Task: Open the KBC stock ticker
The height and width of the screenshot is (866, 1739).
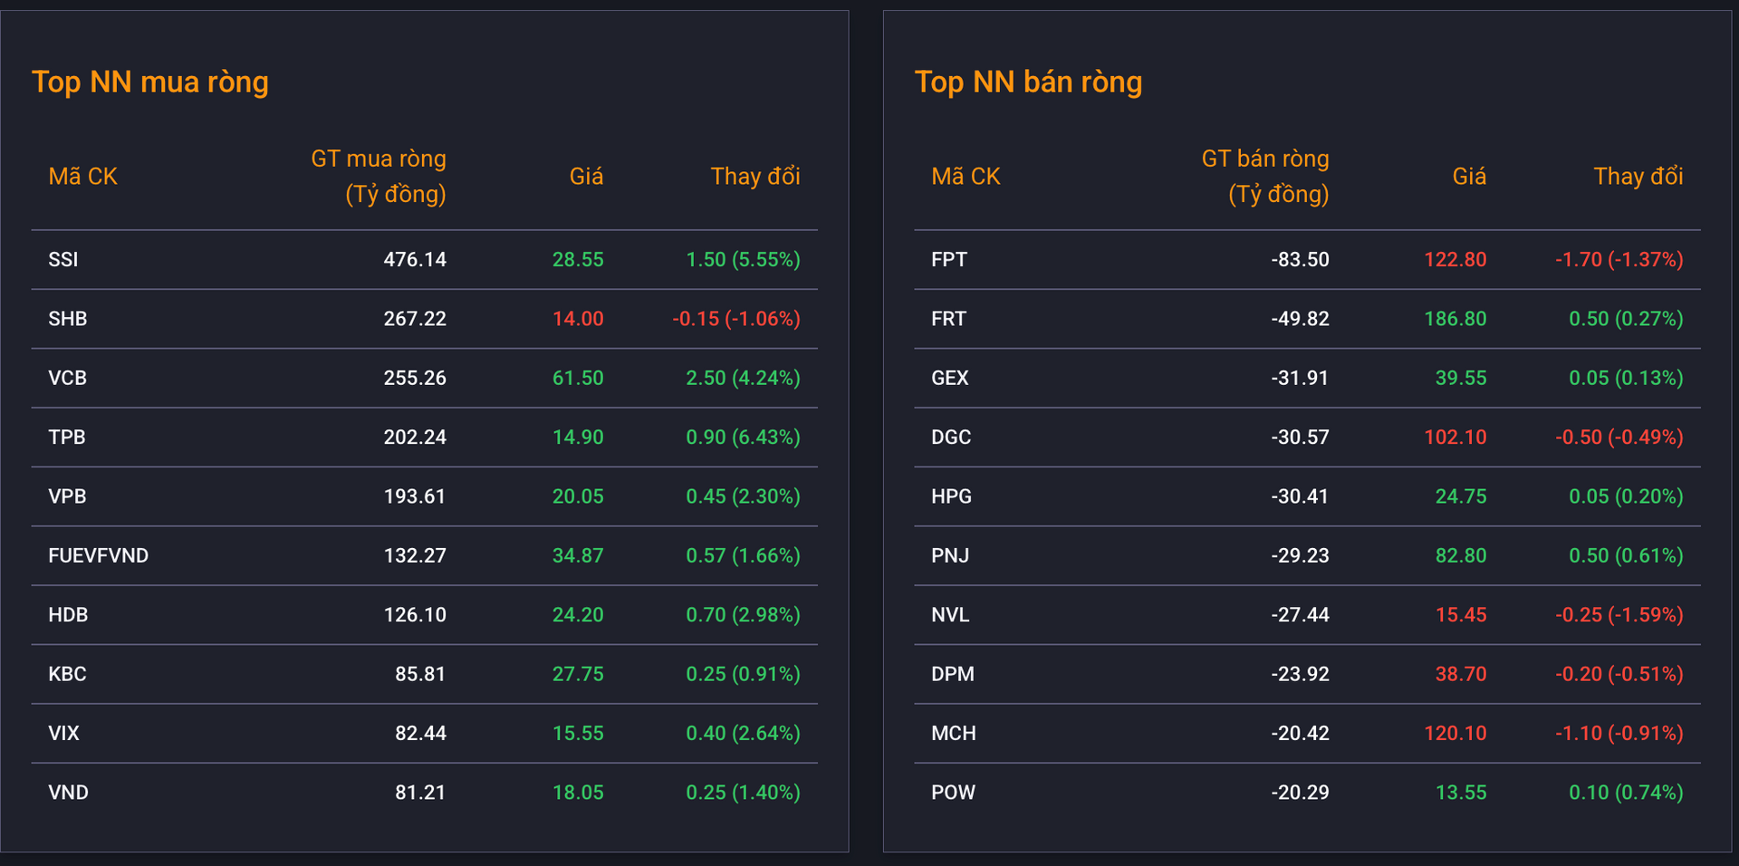Action: 68,674
